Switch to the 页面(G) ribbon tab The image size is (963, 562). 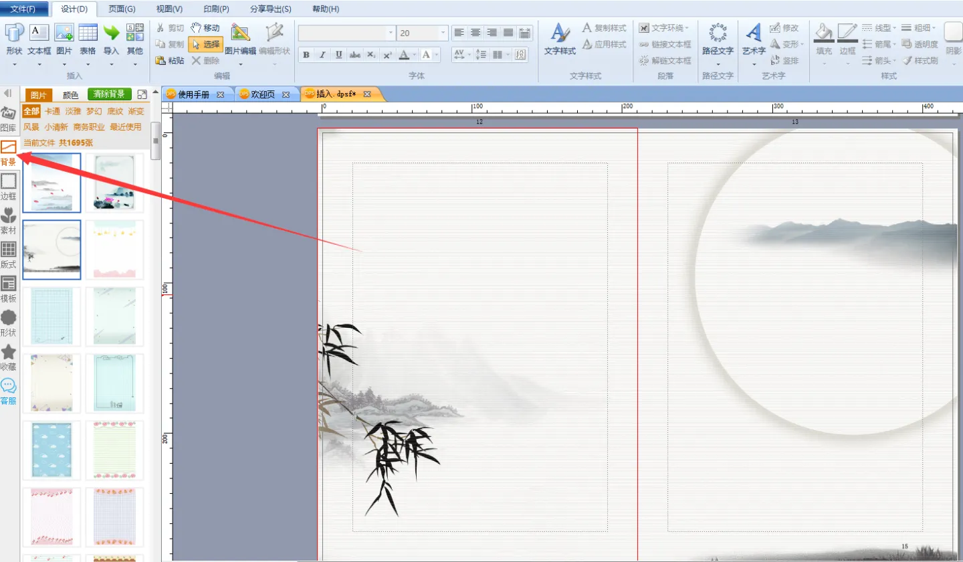[x=122, y=9]
